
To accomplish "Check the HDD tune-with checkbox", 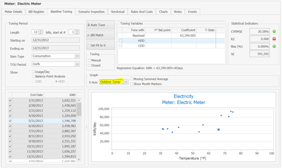I will pos(120,41).
